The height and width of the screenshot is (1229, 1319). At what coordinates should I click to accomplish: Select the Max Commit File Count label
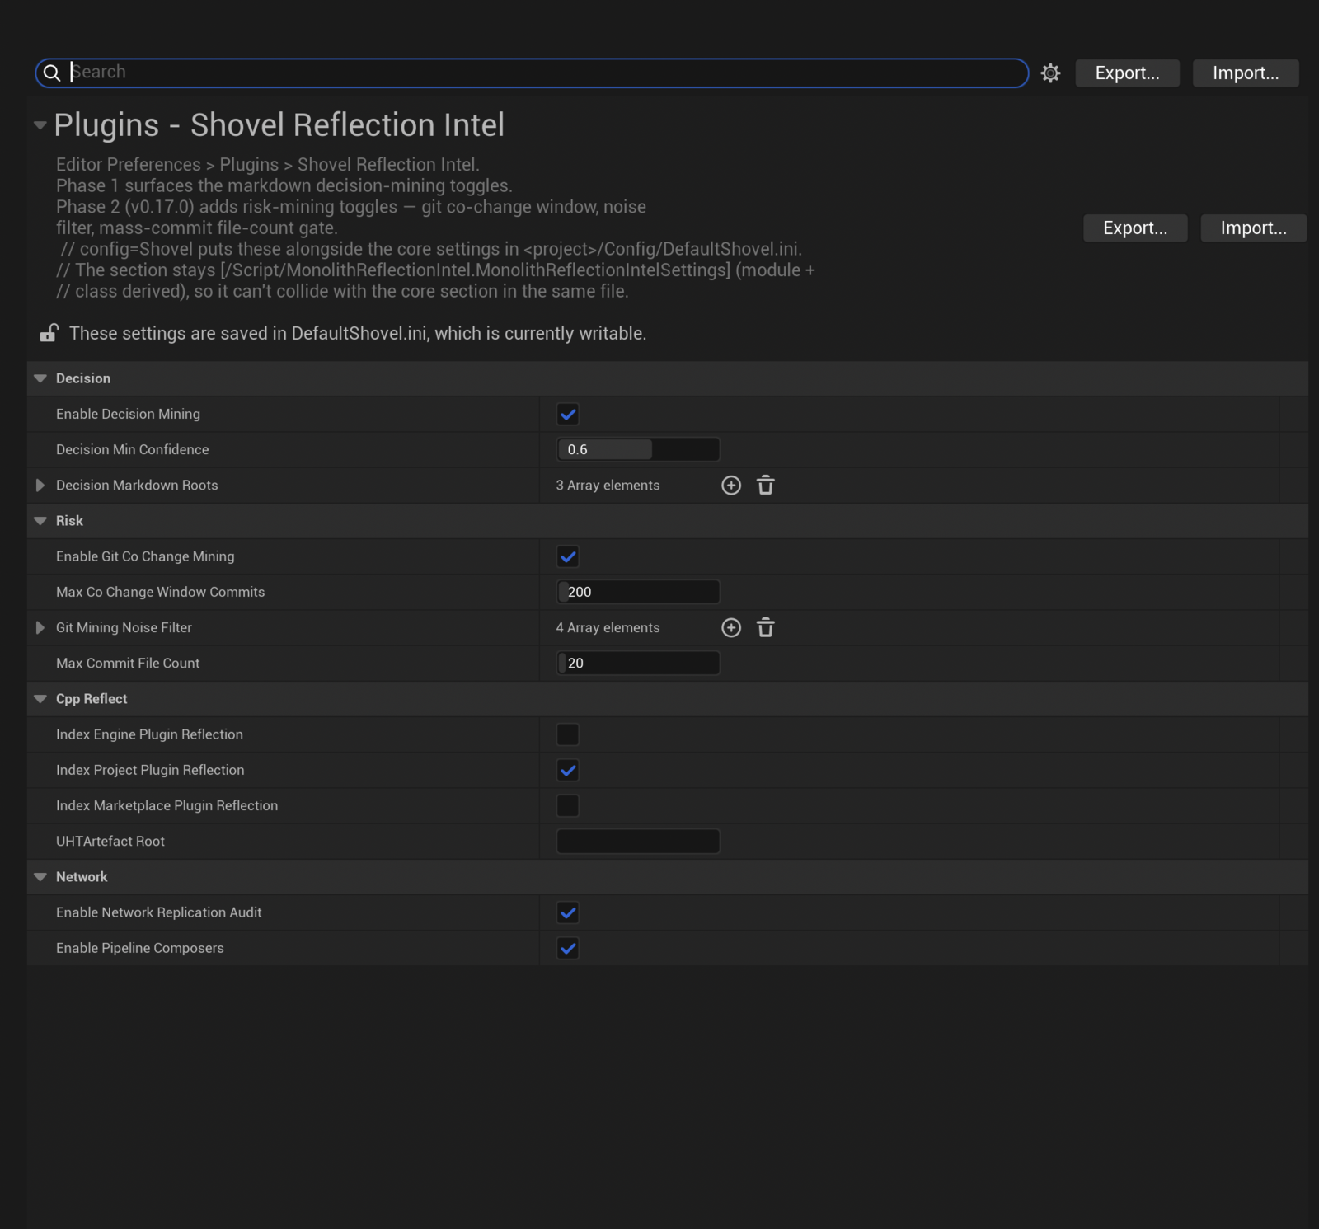pos(128,664)
